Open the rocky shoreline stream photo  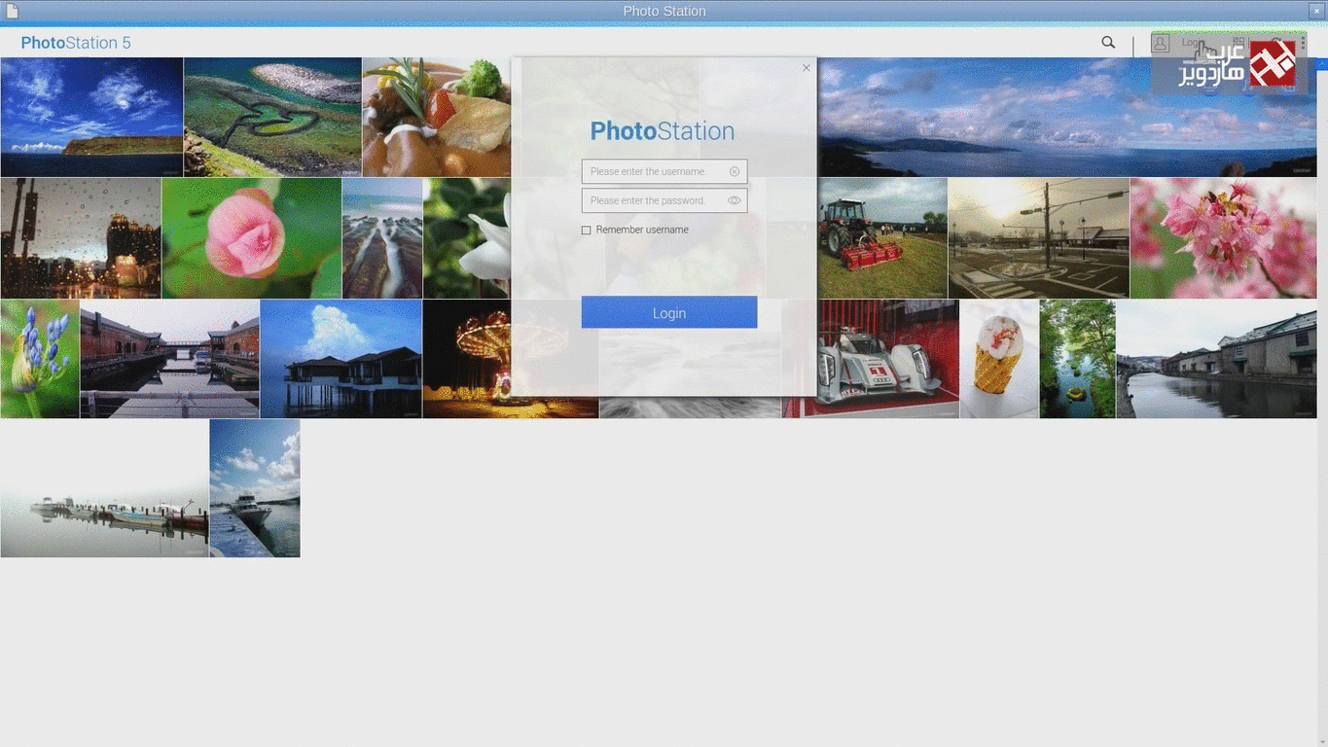coord(382,237)
